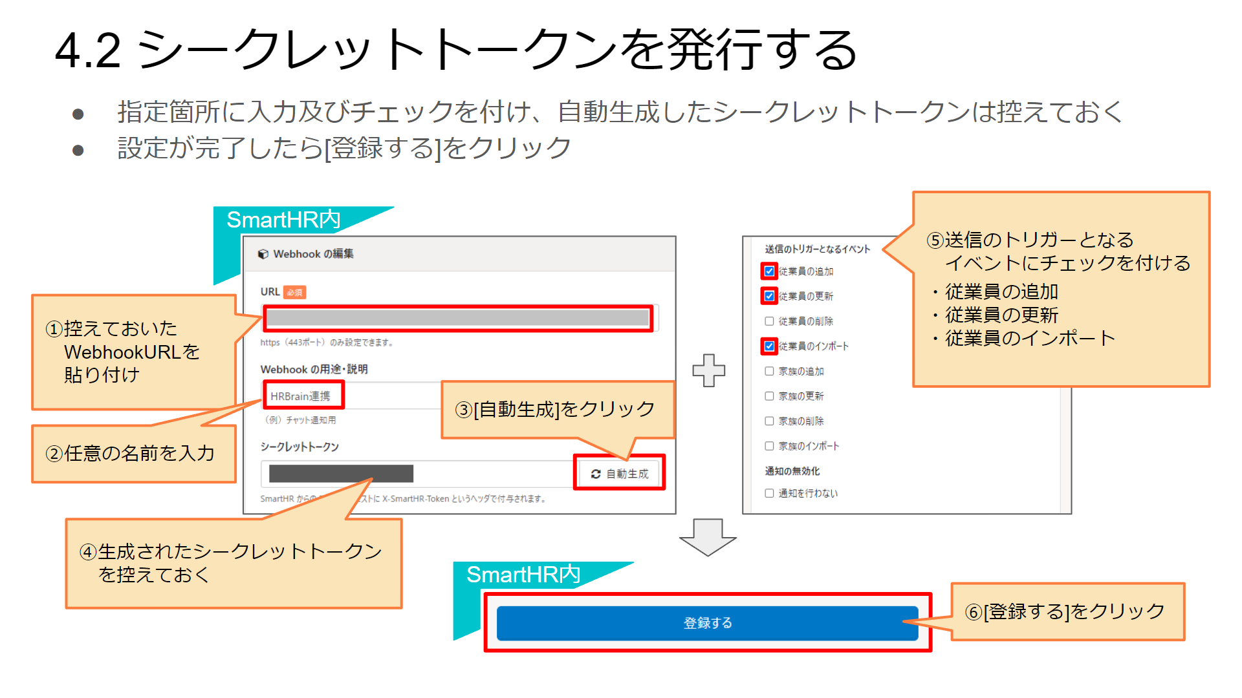
Task: Click the URL field label
Action: [270, 292]
